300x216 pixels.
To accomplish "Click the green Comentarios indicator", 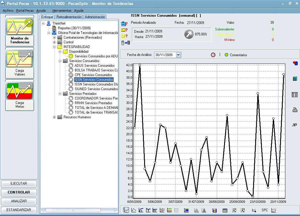I will tap(226, 55).
